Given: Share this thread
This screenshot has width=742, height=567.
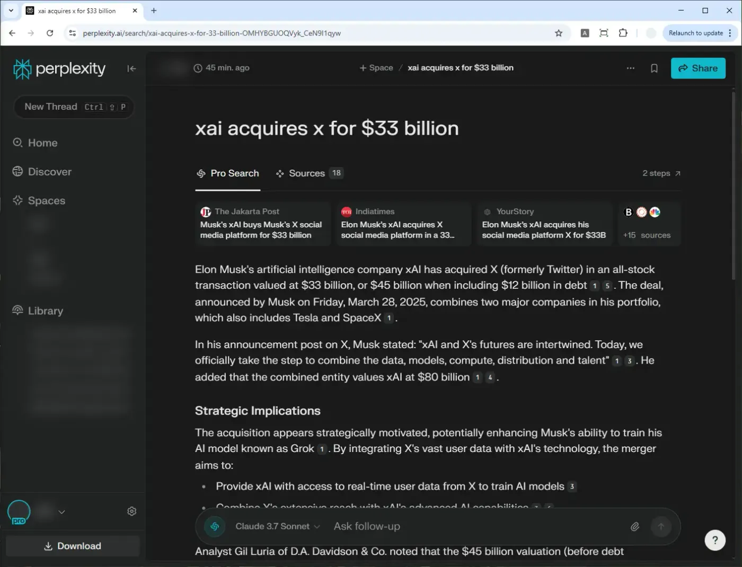Looking at the screenshot, I should pyautogui.click(x=698, y=68).
